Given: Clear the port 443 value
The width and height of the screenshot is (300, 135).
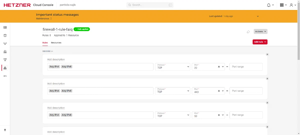Looking at the screenshot, I should 219,91.
